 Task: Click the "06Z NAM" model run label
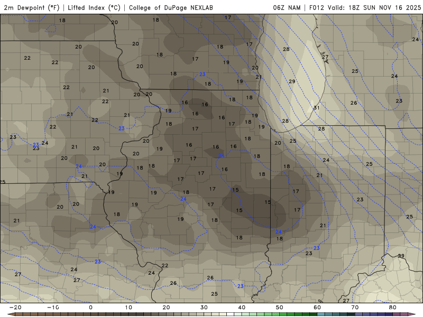287,7
